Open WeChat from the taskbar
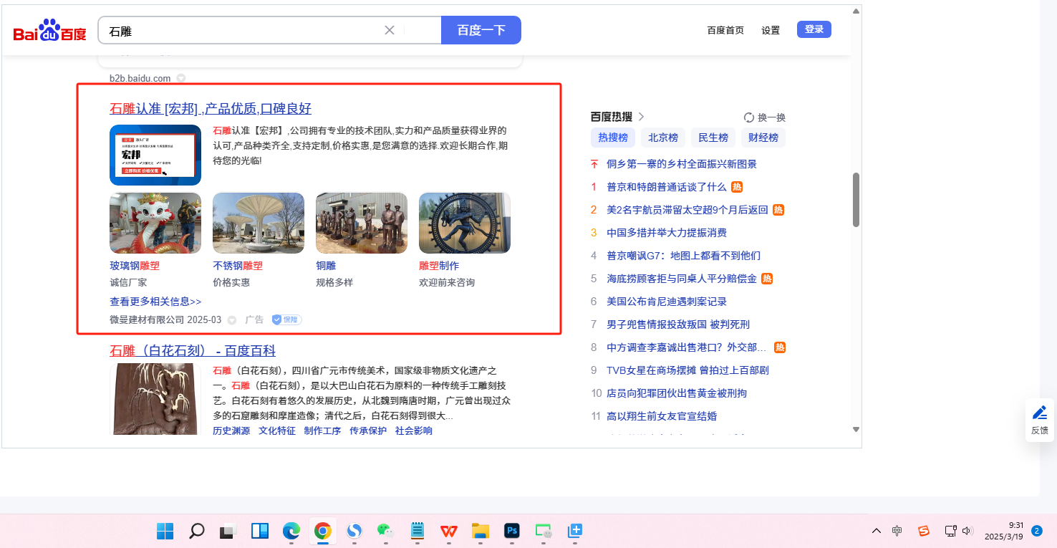This screenshot has height=548, width=1057. coord(385,531)
